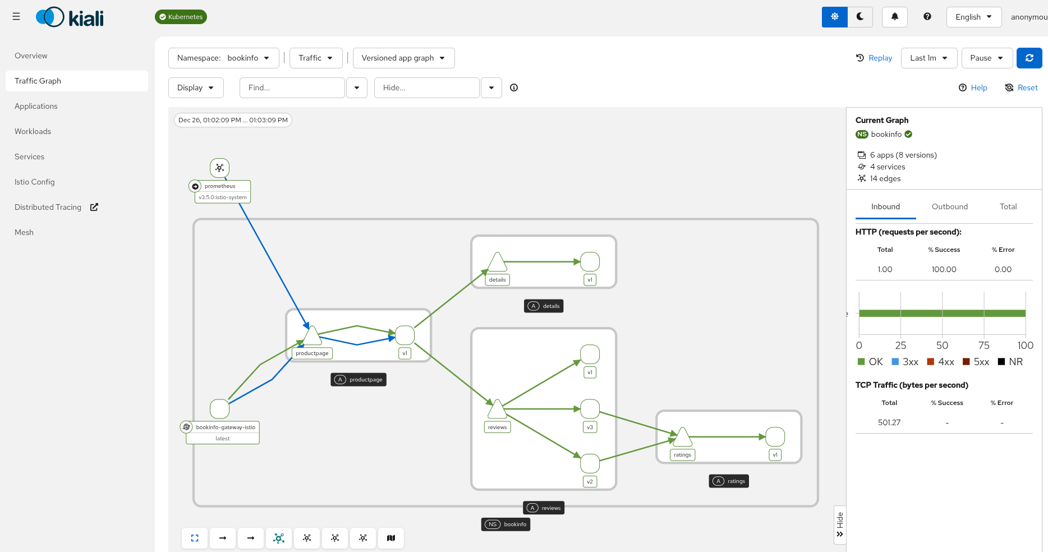Click the notifications bell icon
Viewport: 1048px width, 552px height.
(895, 17)
